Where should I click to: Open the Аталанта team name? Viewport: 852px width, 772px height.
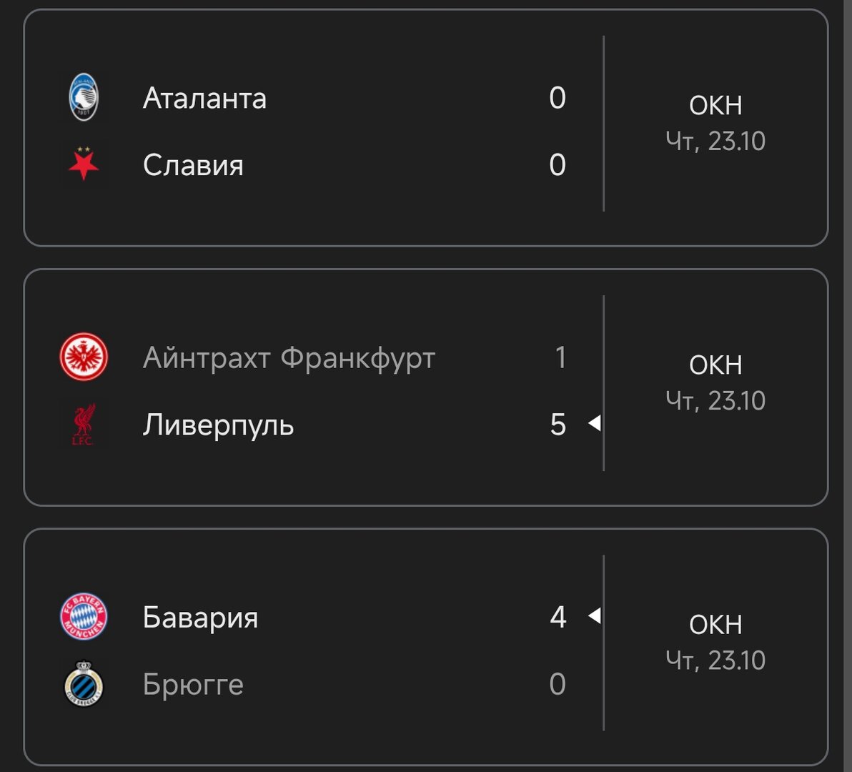204,98
